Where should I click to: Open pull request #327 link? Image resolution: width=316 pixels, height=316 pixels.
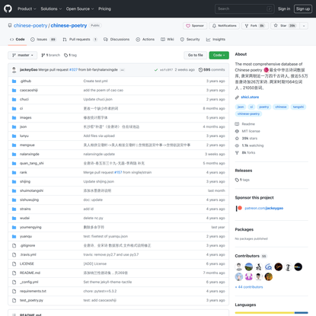[73, 70]
